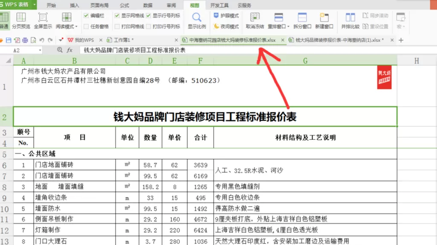Switch to Normal (普通) view
Image resolution: width=437 pixels, height=245 pixels.
pyautogui.click(x=4, y=20)
